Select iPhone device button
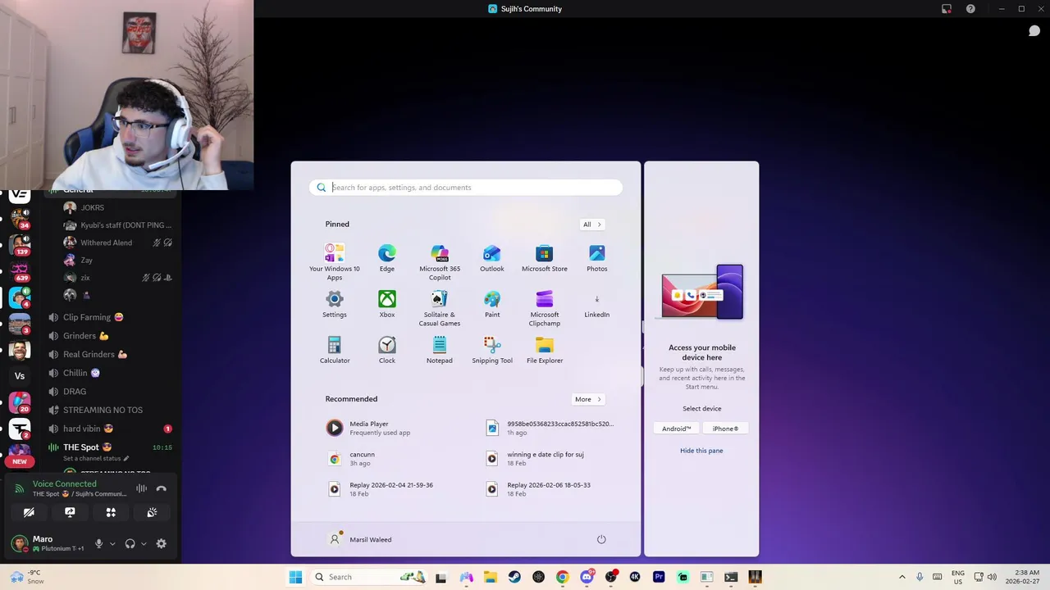The width and height of the screenshot is (1050, 590). click(725, 429)
